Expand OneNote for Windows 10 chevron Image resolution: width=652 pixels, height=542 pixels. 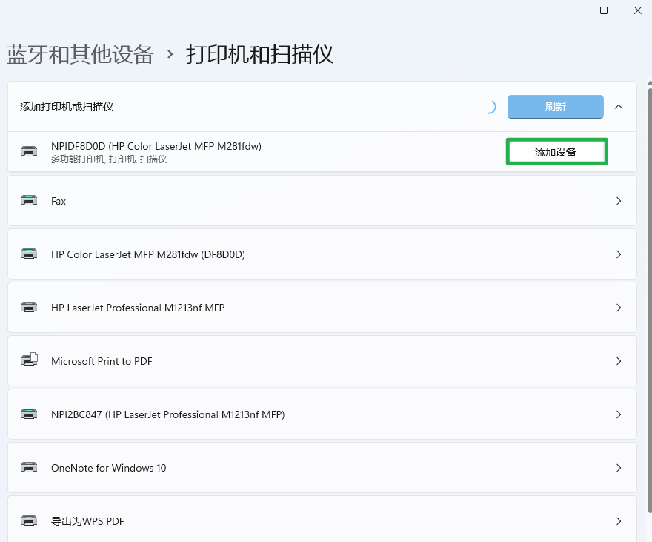[619, 468]
